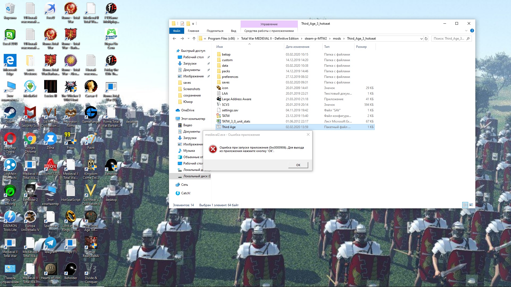511x287 pixels.
Task: Open Средства работы с приложениями tab
Action: (x=269, y=31)
